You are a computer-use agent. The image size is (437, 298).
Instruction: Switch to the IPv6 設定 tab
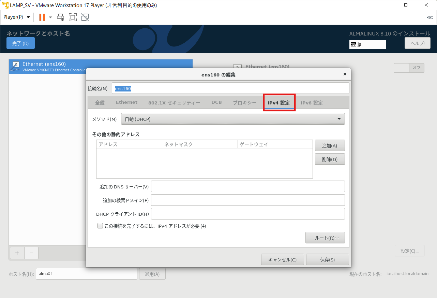(x=311, y=102)
